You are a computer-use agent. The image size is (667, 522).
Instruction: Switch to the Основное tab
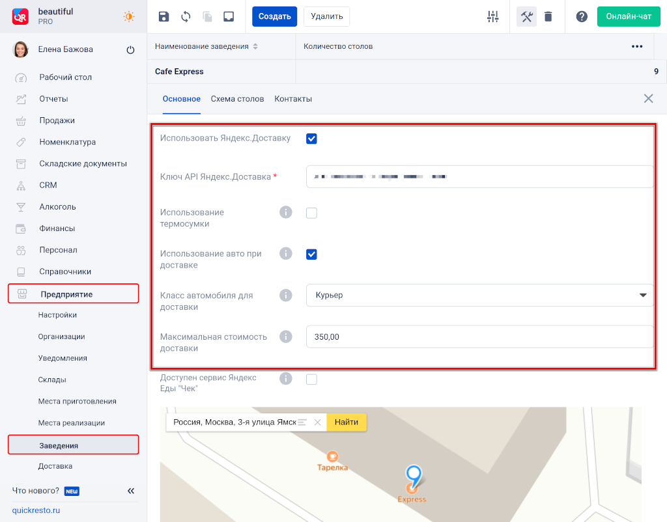point(182,99)
